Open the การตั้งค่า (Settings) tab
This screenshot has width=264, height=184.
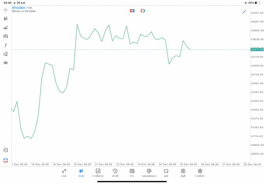200,173
